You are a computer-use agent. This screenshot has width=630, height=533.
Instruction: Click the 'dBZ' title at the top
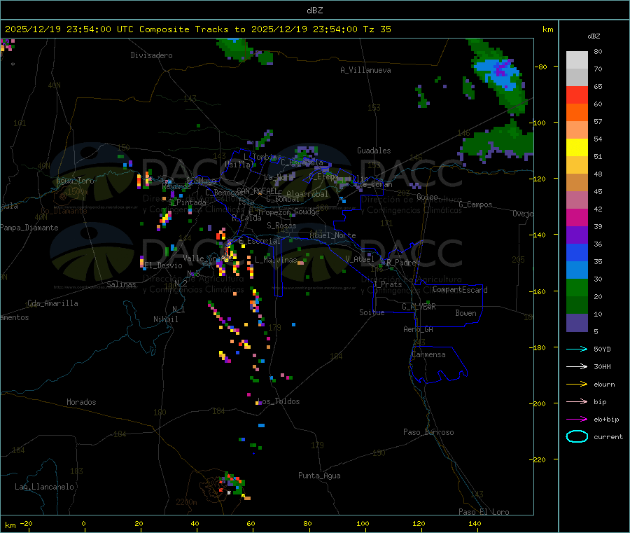point(314,11)
